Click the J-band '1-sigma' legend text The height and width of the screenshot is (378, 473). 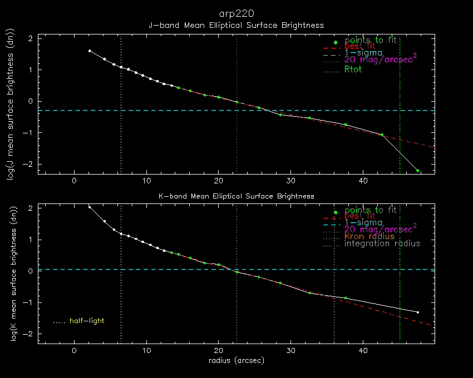[363, 52]
